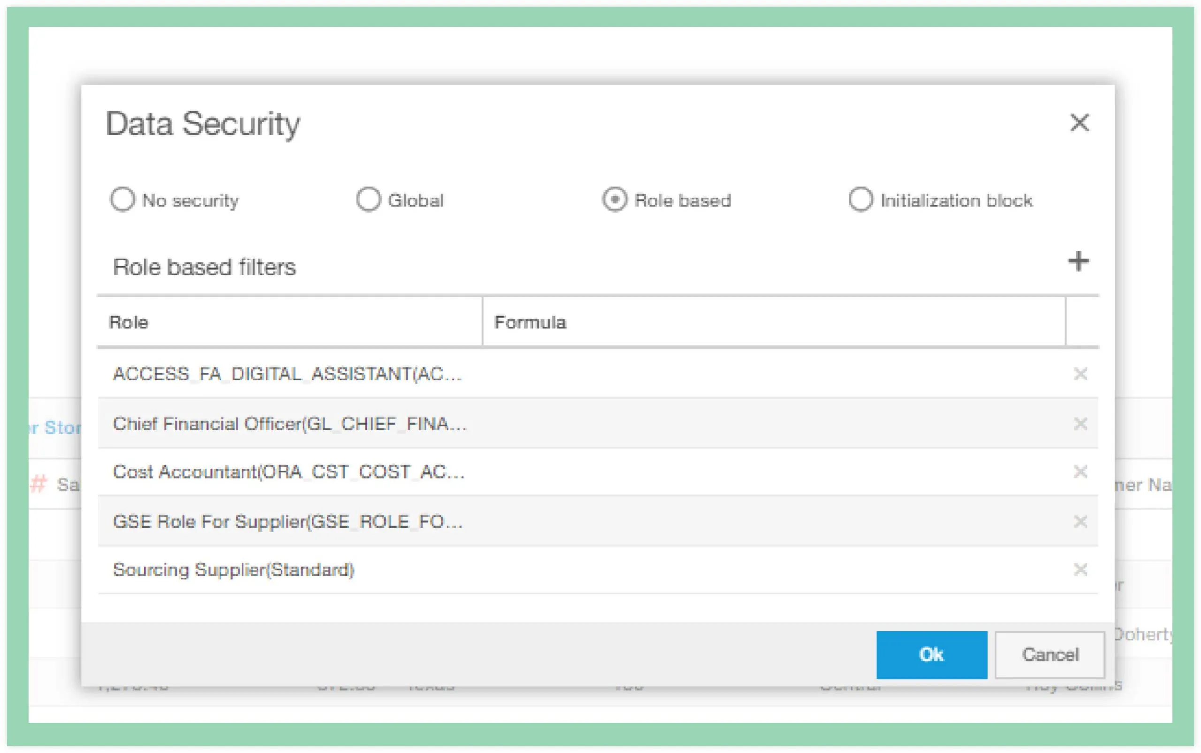This screenshot has width=1201, height=753.
Task: Click formula cell for Cost Accountant role
Action: tap(772, 471)
